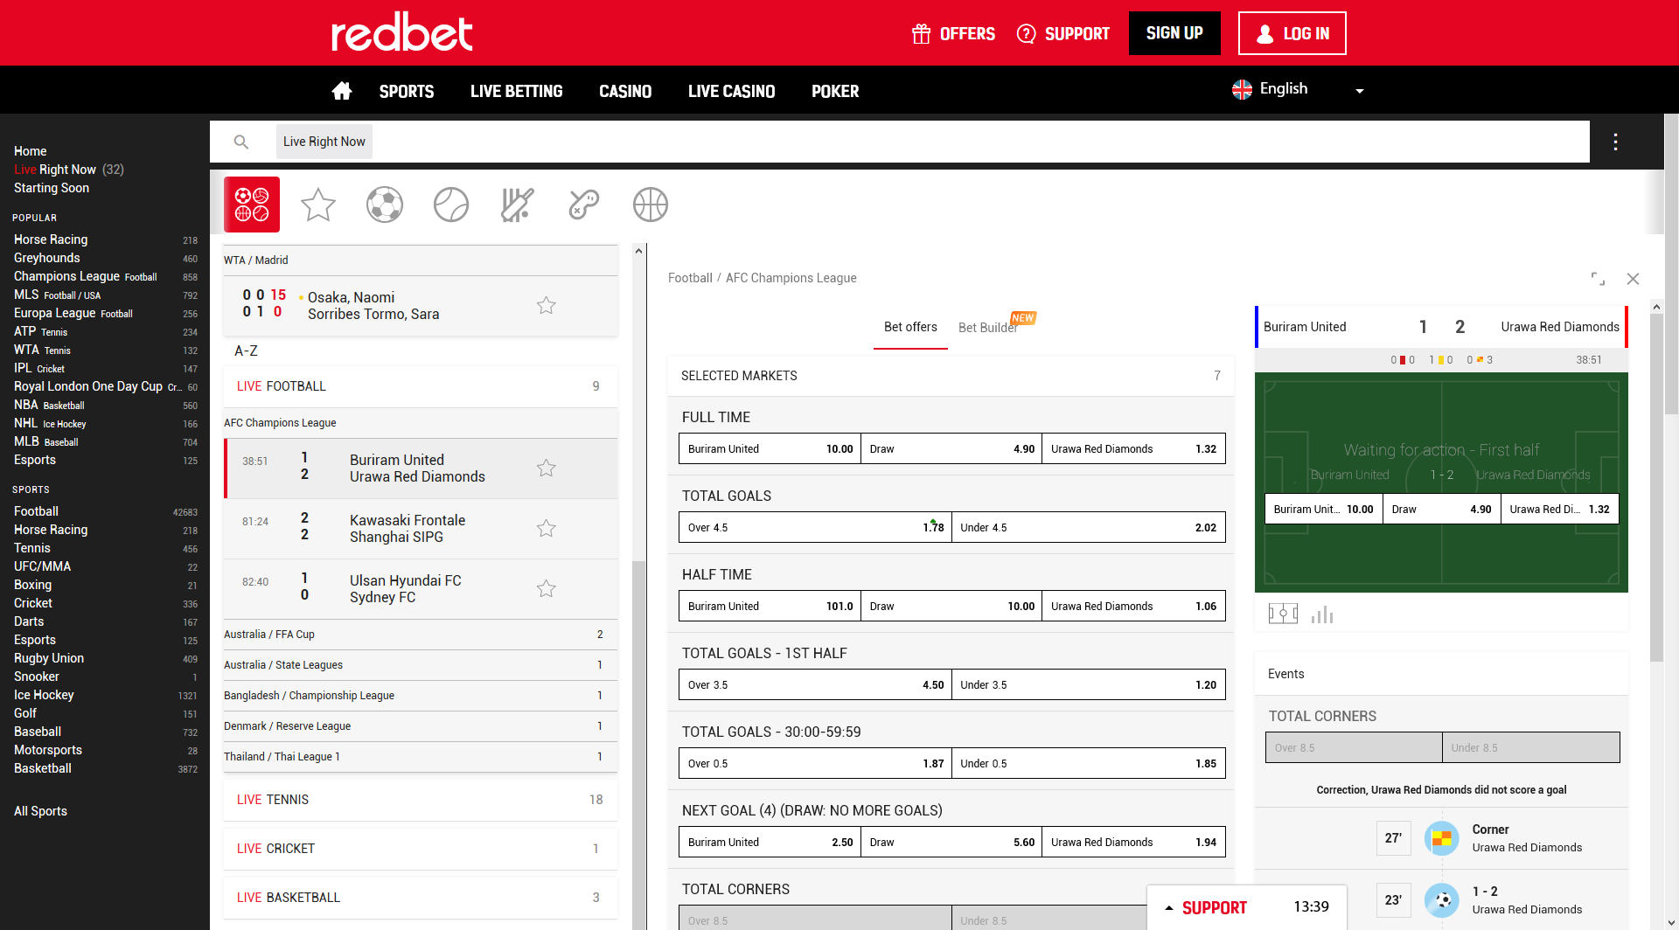Click the Sign Up button
Screen dimensions: 1679x930
pos(1174,33)
